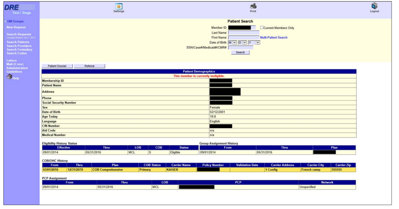Open the birth year dropdown

pyautogui.click(x=254, y=43)
